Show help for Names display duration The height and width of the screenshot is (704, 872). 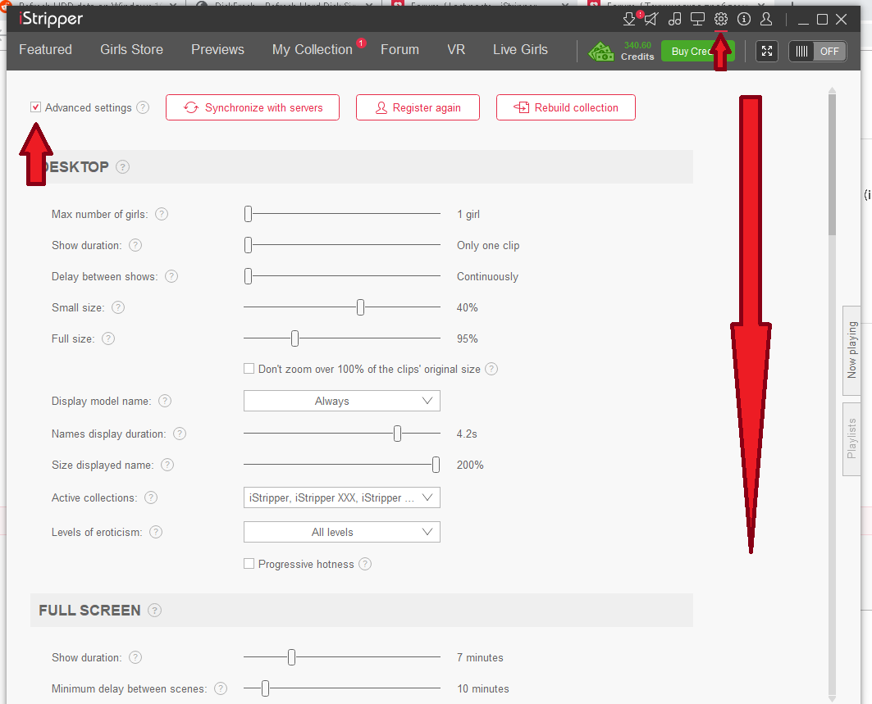pos(180,434)
